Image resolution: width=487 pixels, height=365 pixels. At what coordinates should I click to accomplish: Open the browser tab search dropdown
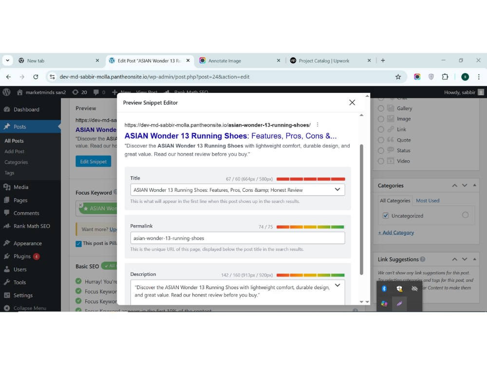[x=7, y=60]
